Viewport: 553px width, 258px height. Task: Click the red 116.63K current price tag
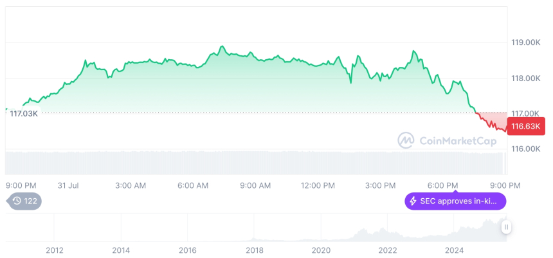(526, 125)
